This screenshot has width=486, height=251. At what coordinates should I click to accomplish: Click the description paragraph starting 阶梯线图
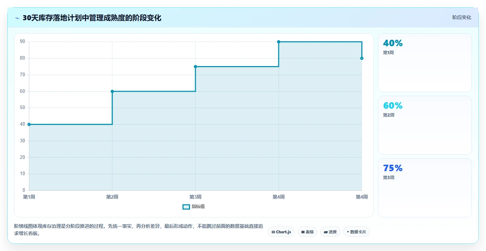point(138,230)
